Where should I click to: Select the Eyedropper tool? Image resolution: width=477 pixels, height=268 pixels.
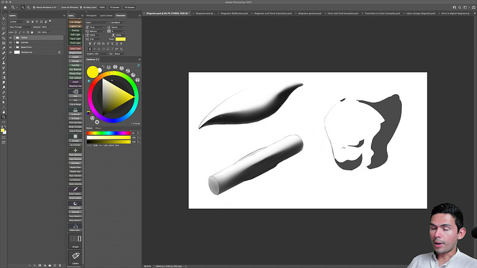4,48
